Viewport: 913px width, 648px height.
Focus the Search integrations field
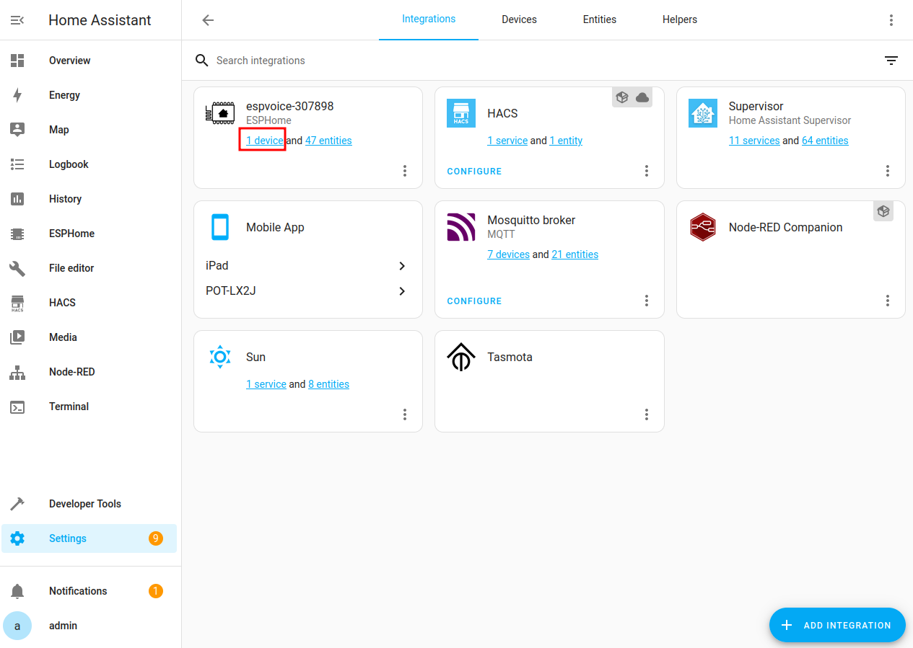pos(534,61)
